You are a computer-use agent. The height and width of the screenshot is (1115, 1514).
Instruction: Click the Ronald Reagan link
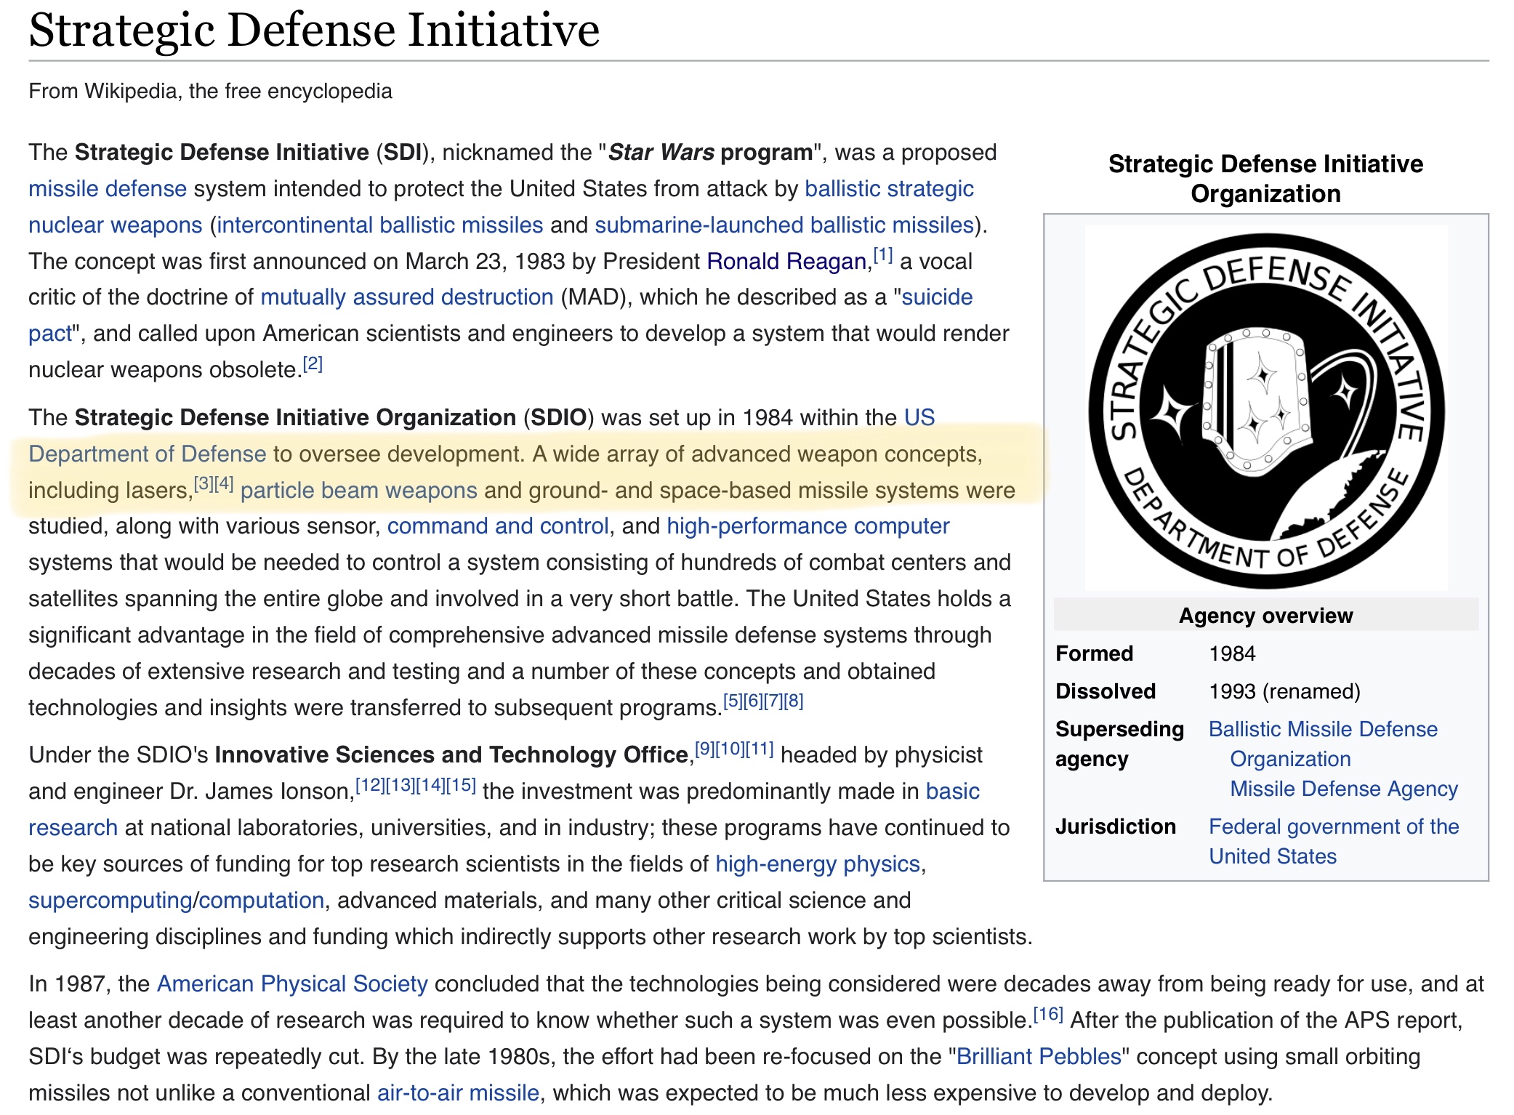coord(786,262)
